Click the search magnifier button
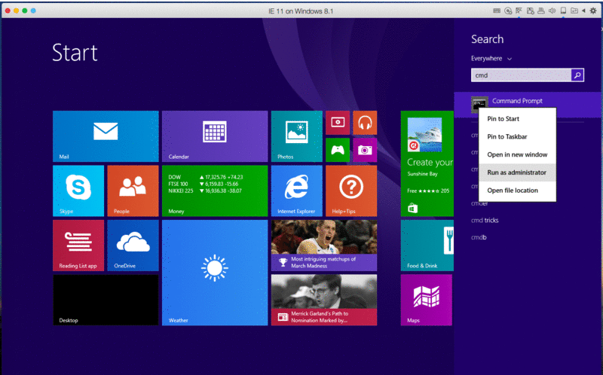603x375 pixels. (577, 75)
